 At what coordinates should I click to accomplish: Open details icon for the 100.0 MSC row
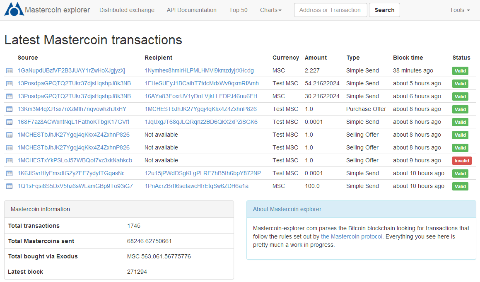[x=10, y=186]
